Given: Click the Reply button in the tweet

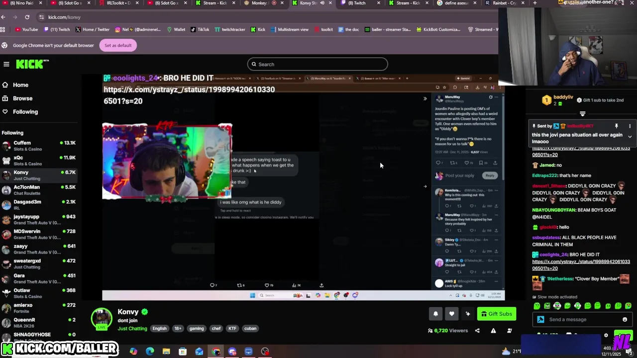Looking at the screenshot, I should 490,176.
